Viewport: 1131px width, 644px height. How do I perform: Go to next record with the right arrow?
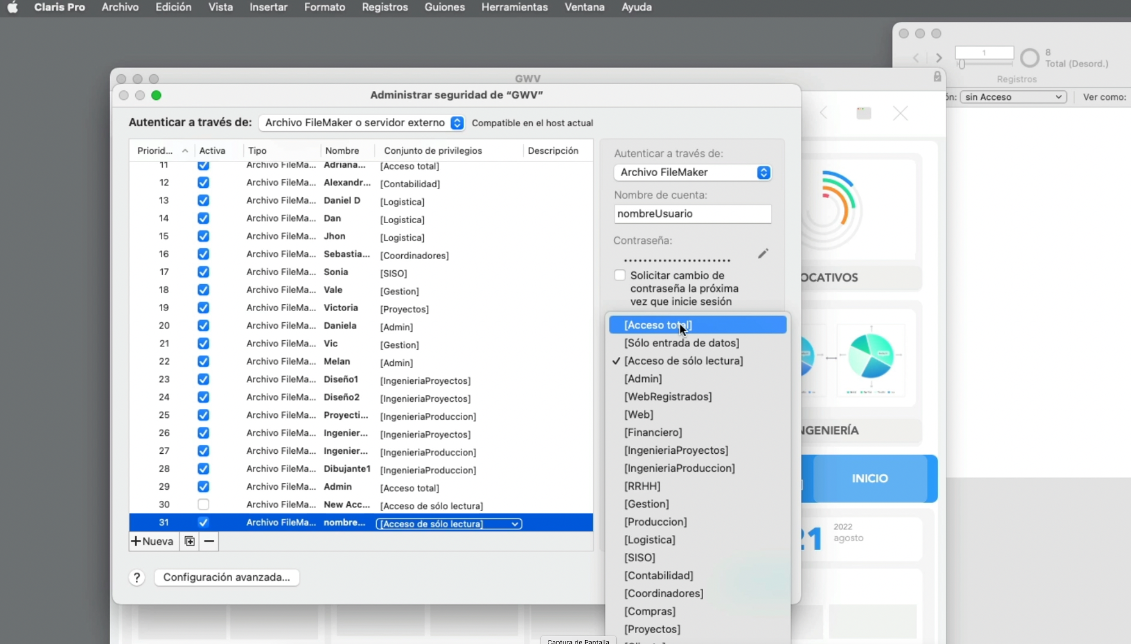[x=938, y=58]
